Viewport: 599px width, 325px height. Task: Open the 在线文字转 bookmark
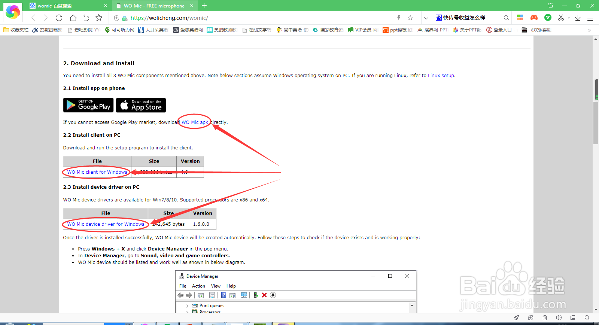(x=257, y=30)
